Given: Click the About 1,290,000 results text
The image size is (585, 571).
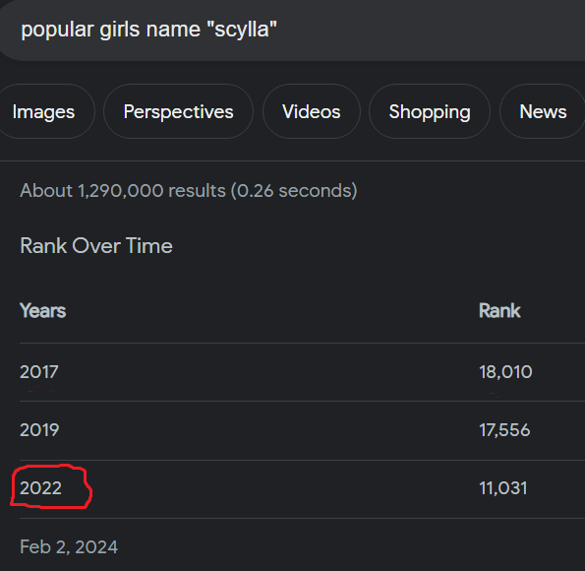Looking at the screenshot, I should (x=123, y=191).
